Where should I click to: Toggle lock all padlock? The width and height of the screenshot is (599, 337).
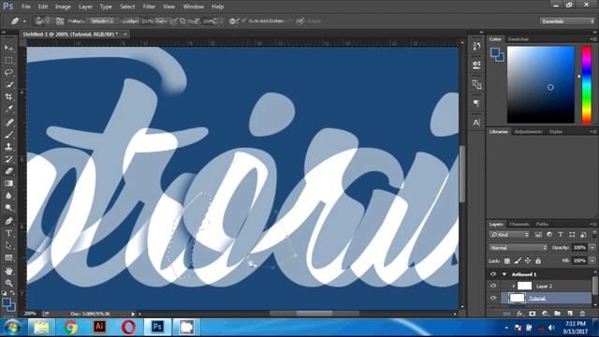pos(538,261)
